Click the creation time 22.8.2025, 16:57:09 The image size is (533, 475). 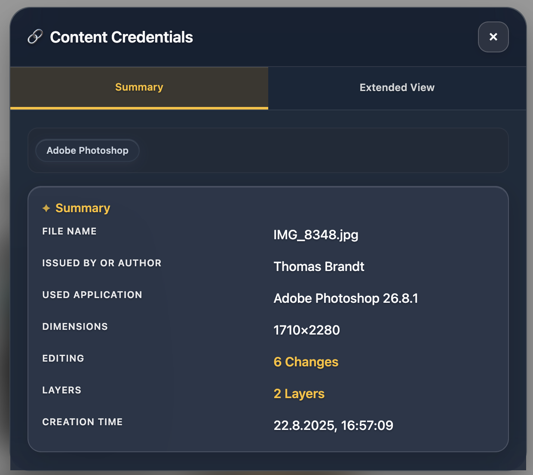334,426
